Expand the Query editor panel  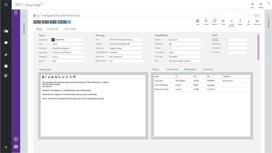tap(24, 16)
